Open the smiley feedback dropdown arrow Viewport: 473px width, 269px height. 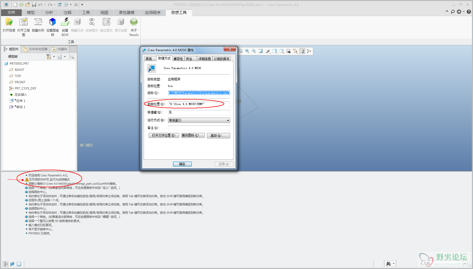click(464, 12)
